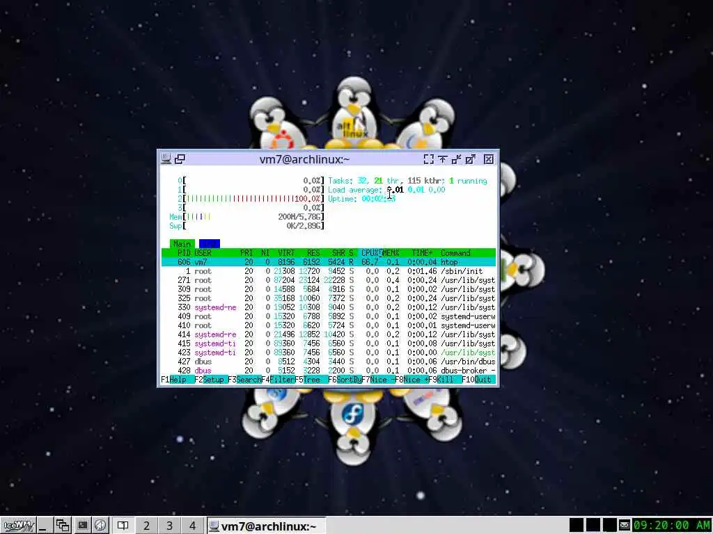This screenshot has width=713, height=534.
Task: Switch to the blue I/O tab in htop
Action: click(x=209, y=244)
